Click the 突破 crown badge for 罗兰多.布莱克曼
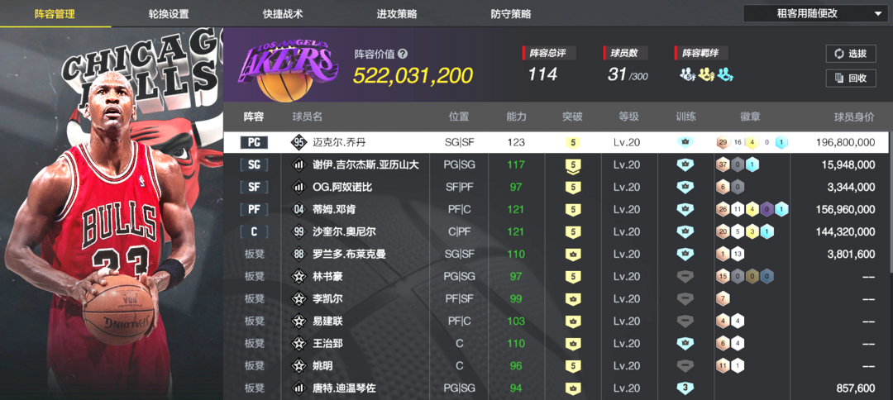 tap(572, 255)
